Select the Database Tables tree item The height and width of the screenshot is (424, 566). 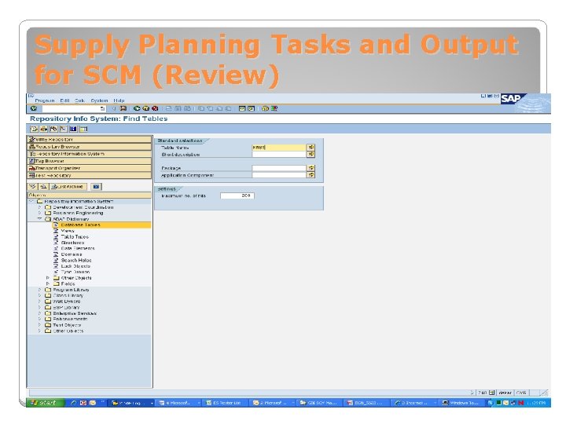point(80,225)
